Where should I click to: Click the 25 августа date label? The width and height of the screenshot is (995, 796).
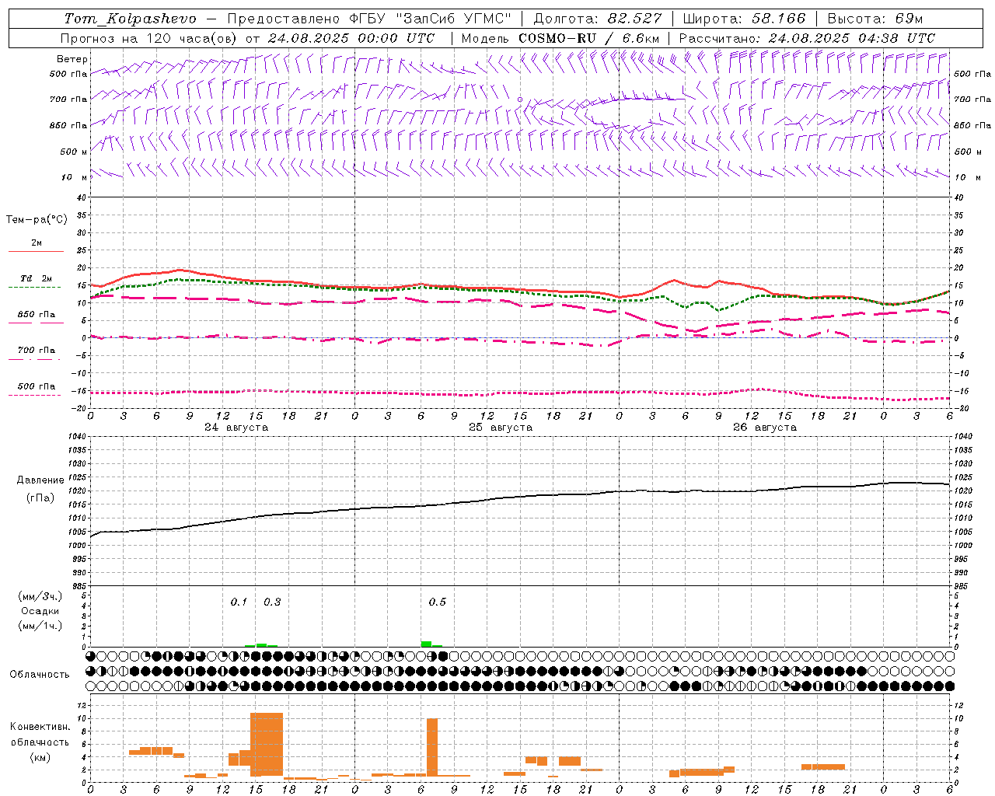pyautogui.click(x=501, y=428)
